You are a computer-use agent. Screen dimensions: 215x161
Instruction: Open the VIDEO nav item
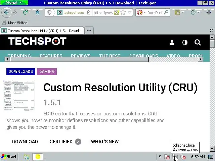[x=173, y=55]
